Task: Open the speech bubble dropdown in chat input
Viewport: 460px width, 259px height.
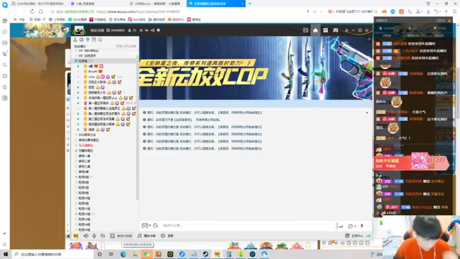Action: click(x=352, y=226)
